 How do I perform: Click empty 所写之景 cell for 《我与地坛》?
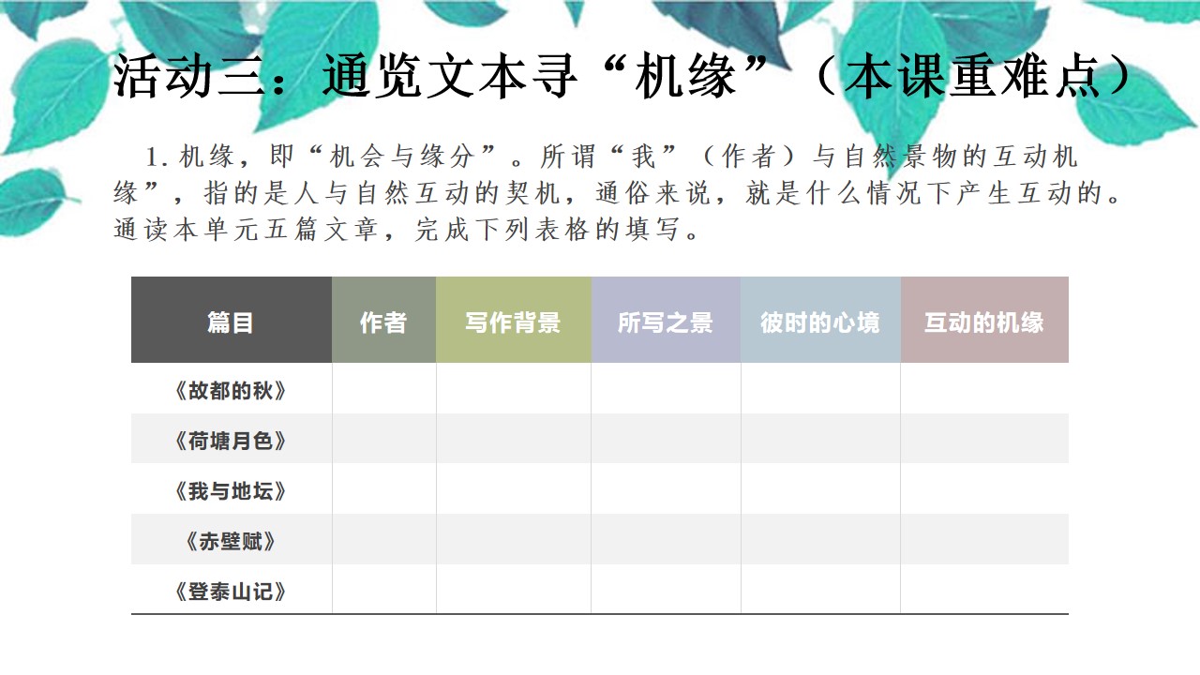point(666,489)
